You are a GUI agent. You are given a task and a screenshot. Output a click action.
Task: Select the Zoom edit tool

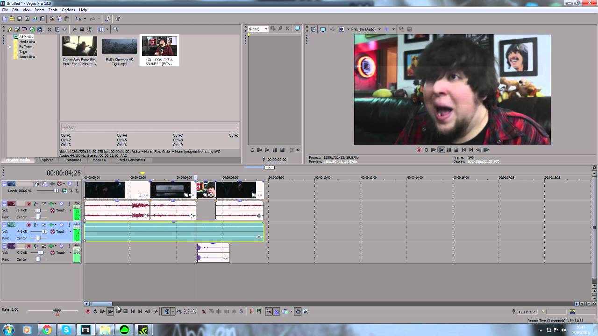tap(194, 312)
